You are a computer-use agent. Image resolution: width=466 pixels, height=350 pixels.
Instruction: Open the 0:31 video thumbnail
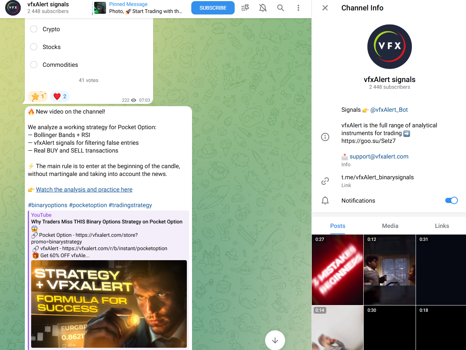tap(441, 269)
